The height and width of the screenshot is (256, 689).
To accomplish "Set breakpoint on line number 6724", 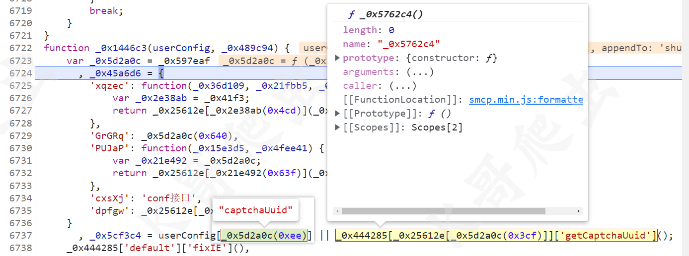I will [20, 73].
